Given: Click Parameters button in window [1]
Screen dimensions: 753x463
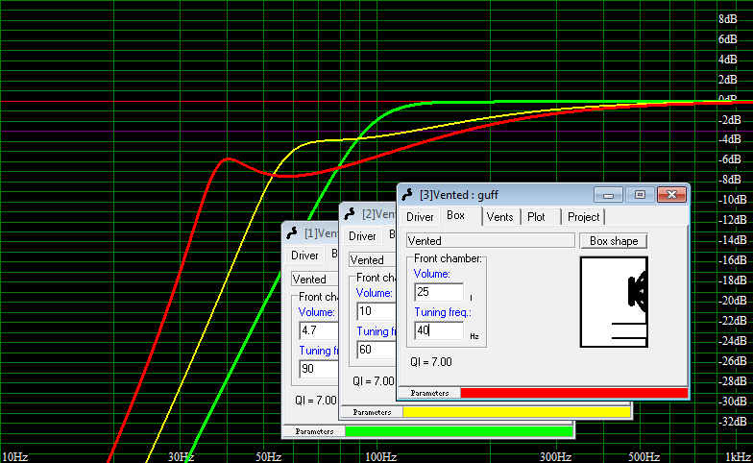Looking at the screenshot, I should point(315,431).
